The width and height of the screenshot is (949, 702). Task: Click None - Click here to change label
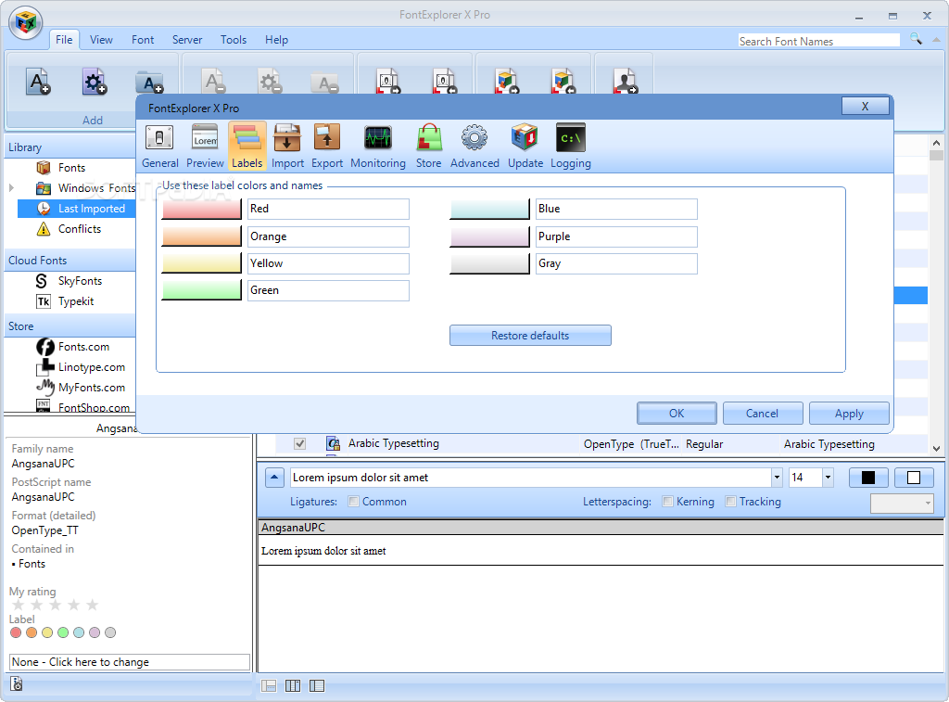coord(130,662)
